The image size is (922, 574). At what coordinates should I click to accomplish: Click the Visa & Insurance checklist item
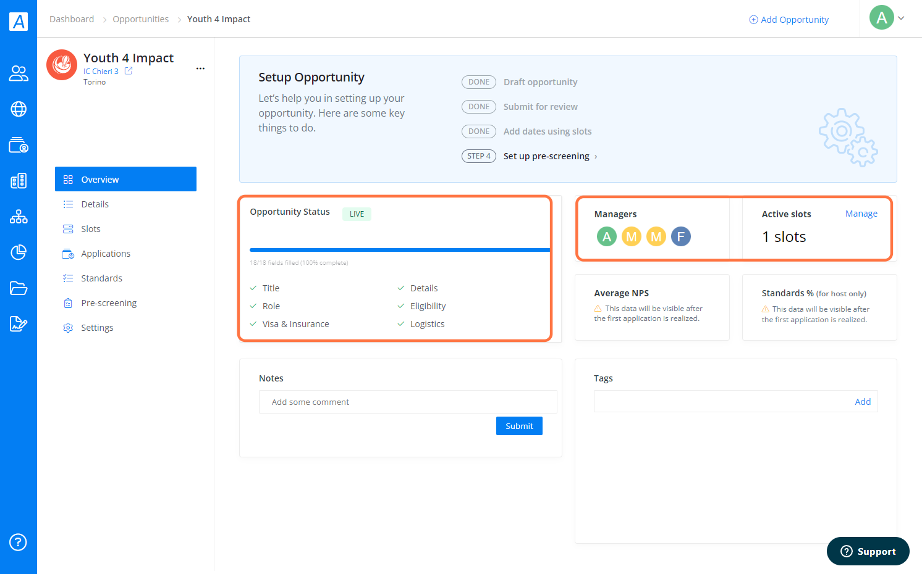pos(289,324)
